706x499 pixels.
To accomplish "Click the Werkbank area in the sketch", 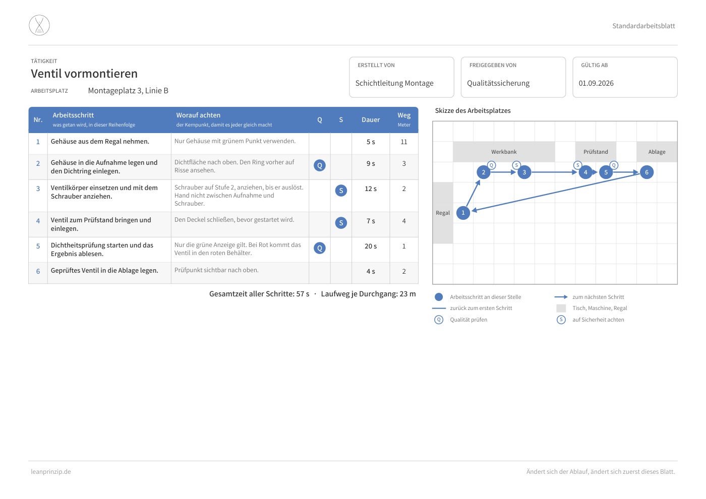I will click(504, 152).
